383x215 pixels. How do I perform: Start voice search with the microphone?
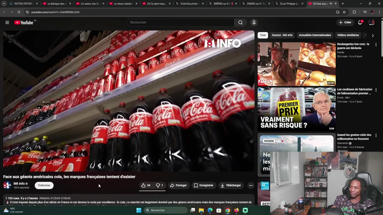tap(254, 22)
